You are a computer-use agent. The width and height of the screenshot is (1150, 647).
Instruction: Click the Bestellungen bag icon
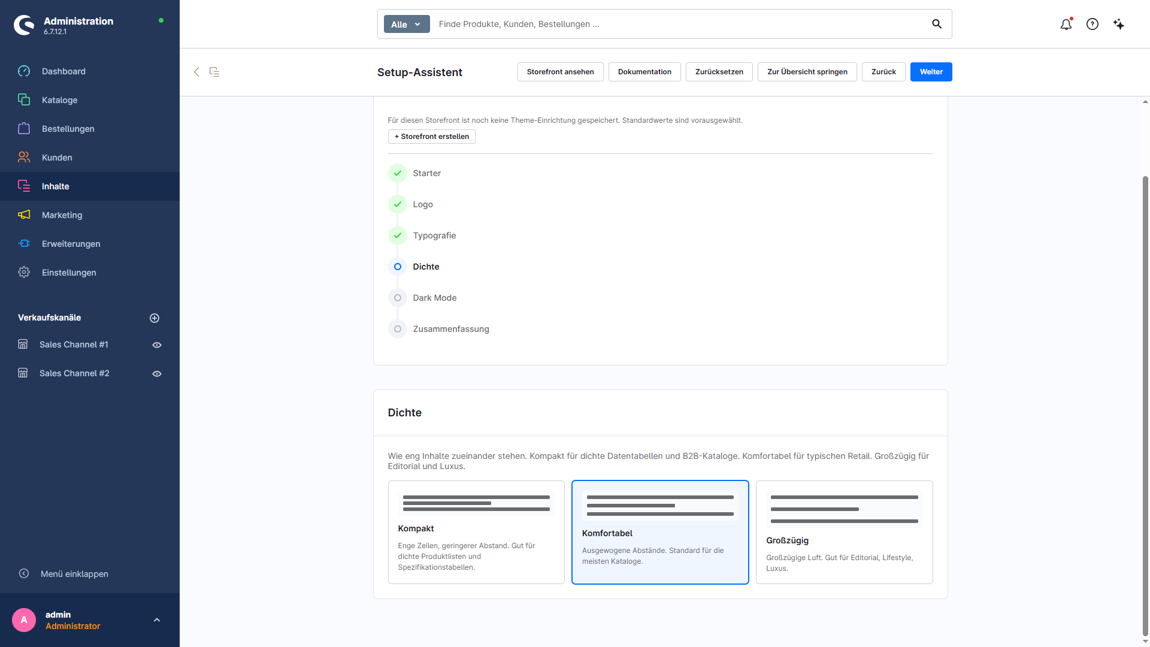24,129
